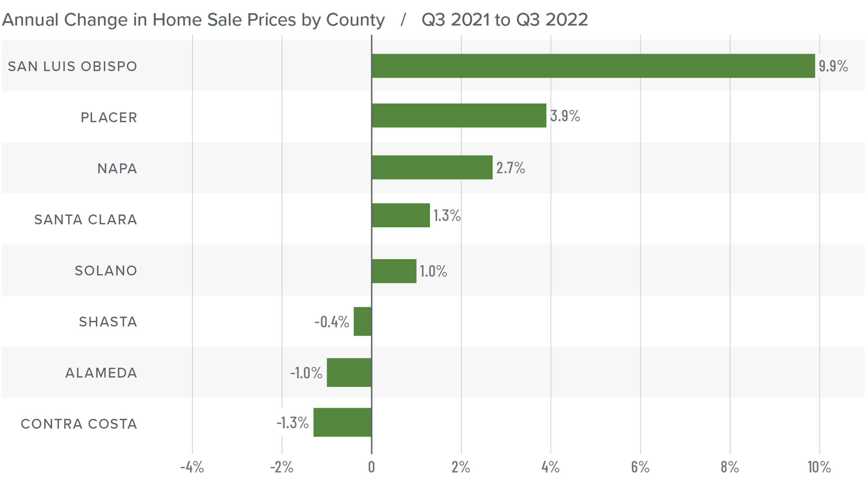Click the Contra Costa bar
865x498 pixels.
(x=342, y=422)
